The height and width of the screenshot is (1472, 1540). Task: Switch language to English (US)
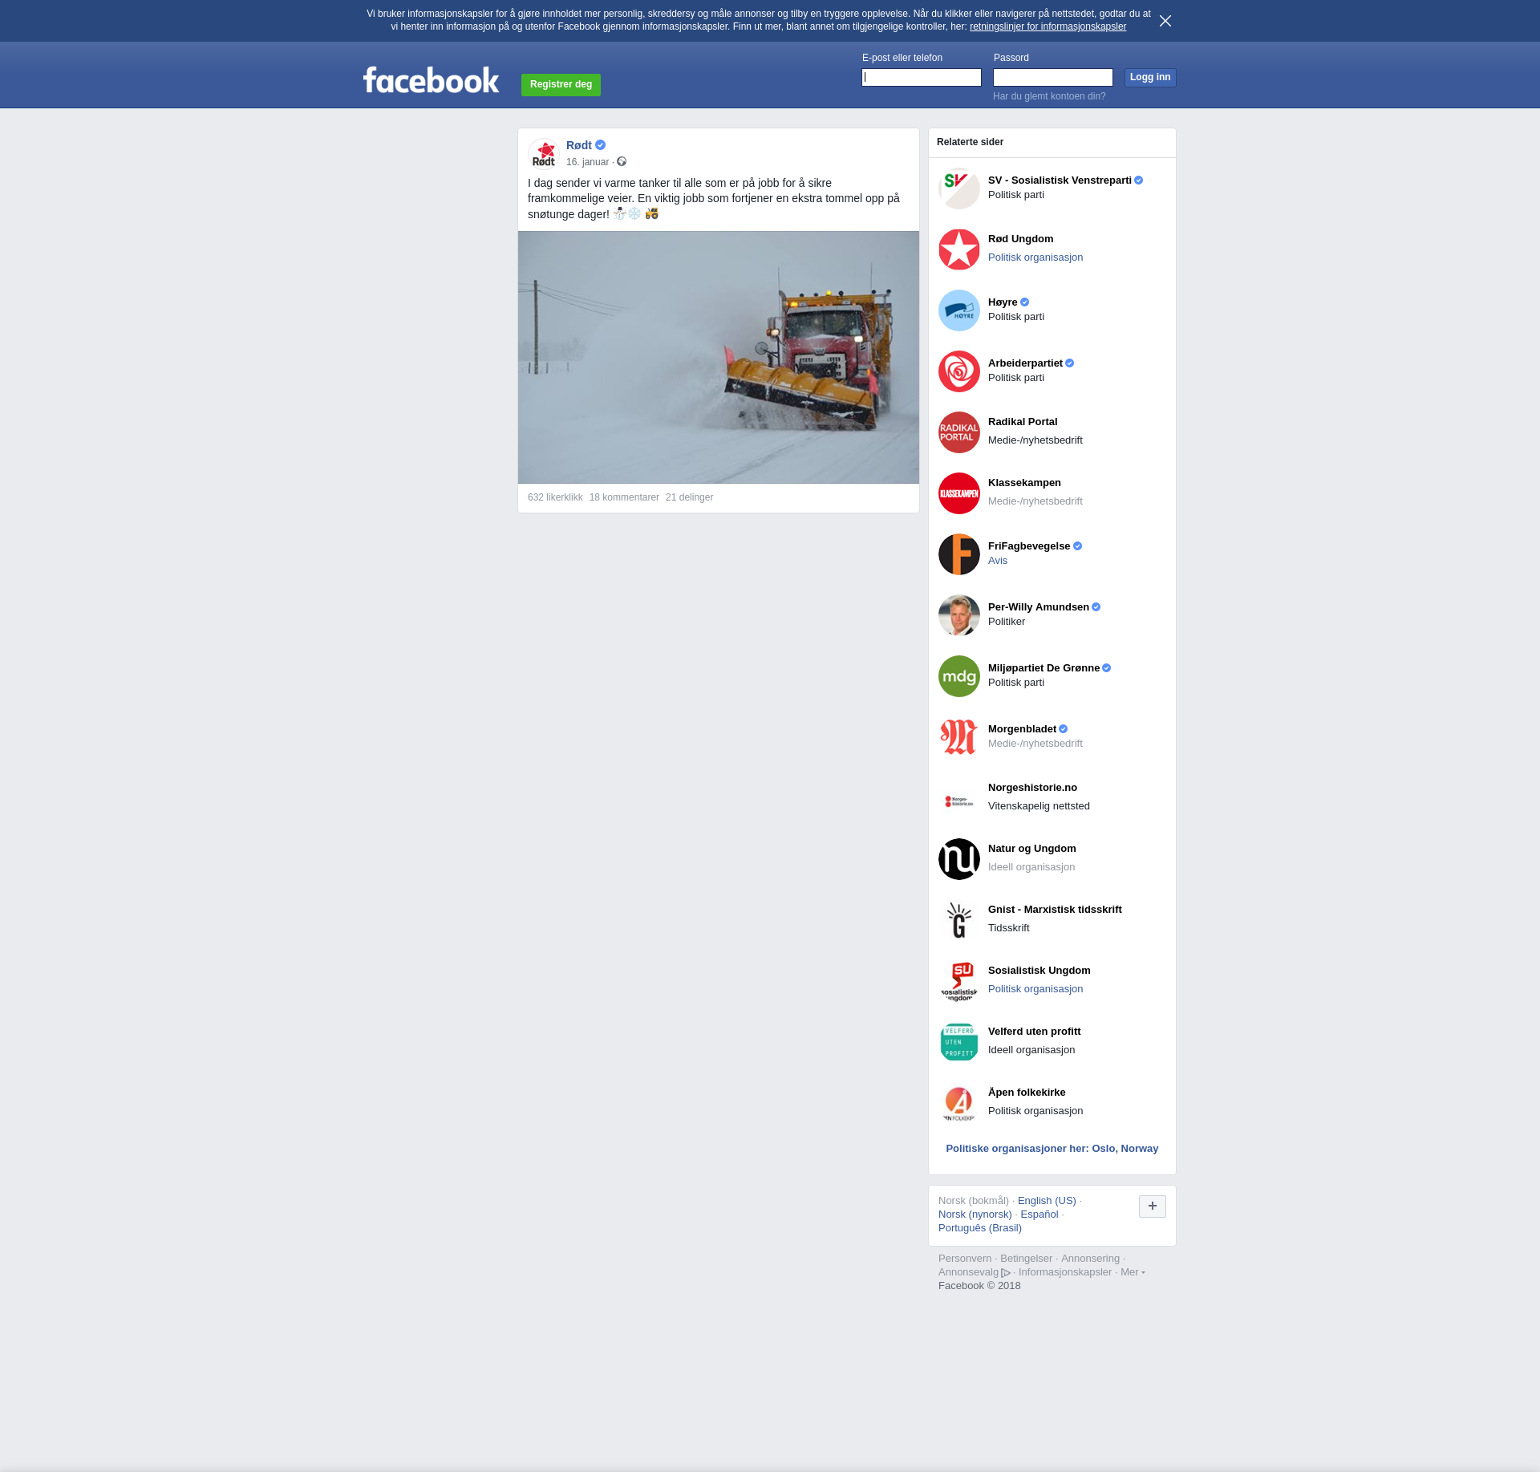pos(1047,1201)
